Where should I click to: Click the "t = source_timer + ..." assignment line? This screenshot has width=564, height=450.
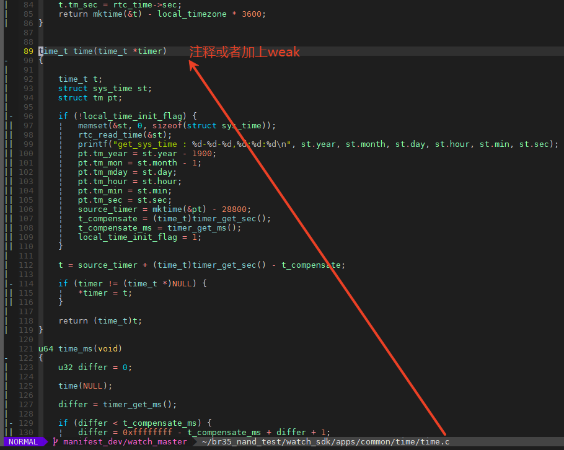[202, 265]
